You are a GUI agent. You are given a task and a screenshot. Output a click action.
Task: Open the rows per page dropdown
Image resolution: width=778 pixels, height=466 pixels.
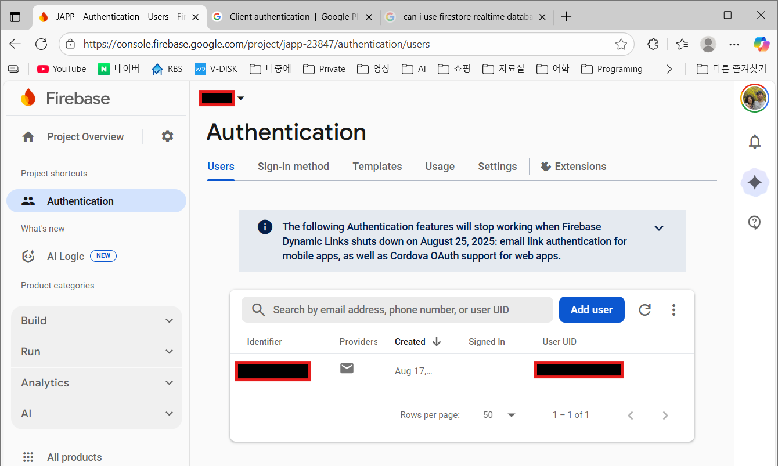(499, 415)
